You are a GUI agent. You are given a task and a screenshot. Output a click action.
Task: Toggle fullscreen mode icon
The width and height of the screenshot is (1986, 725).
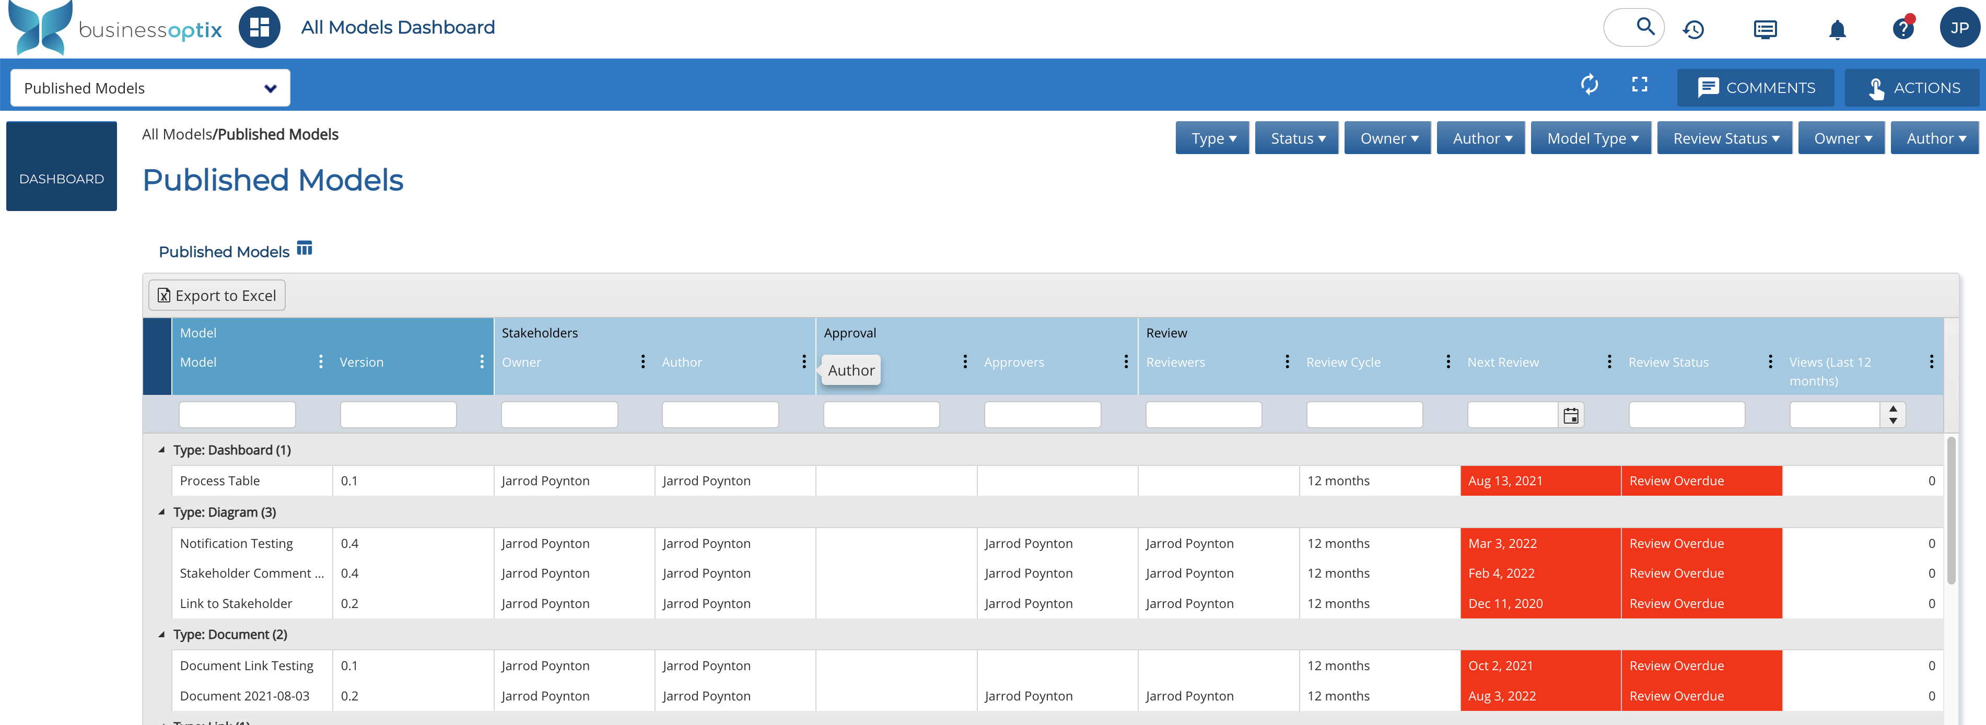tap(1639, 85)
